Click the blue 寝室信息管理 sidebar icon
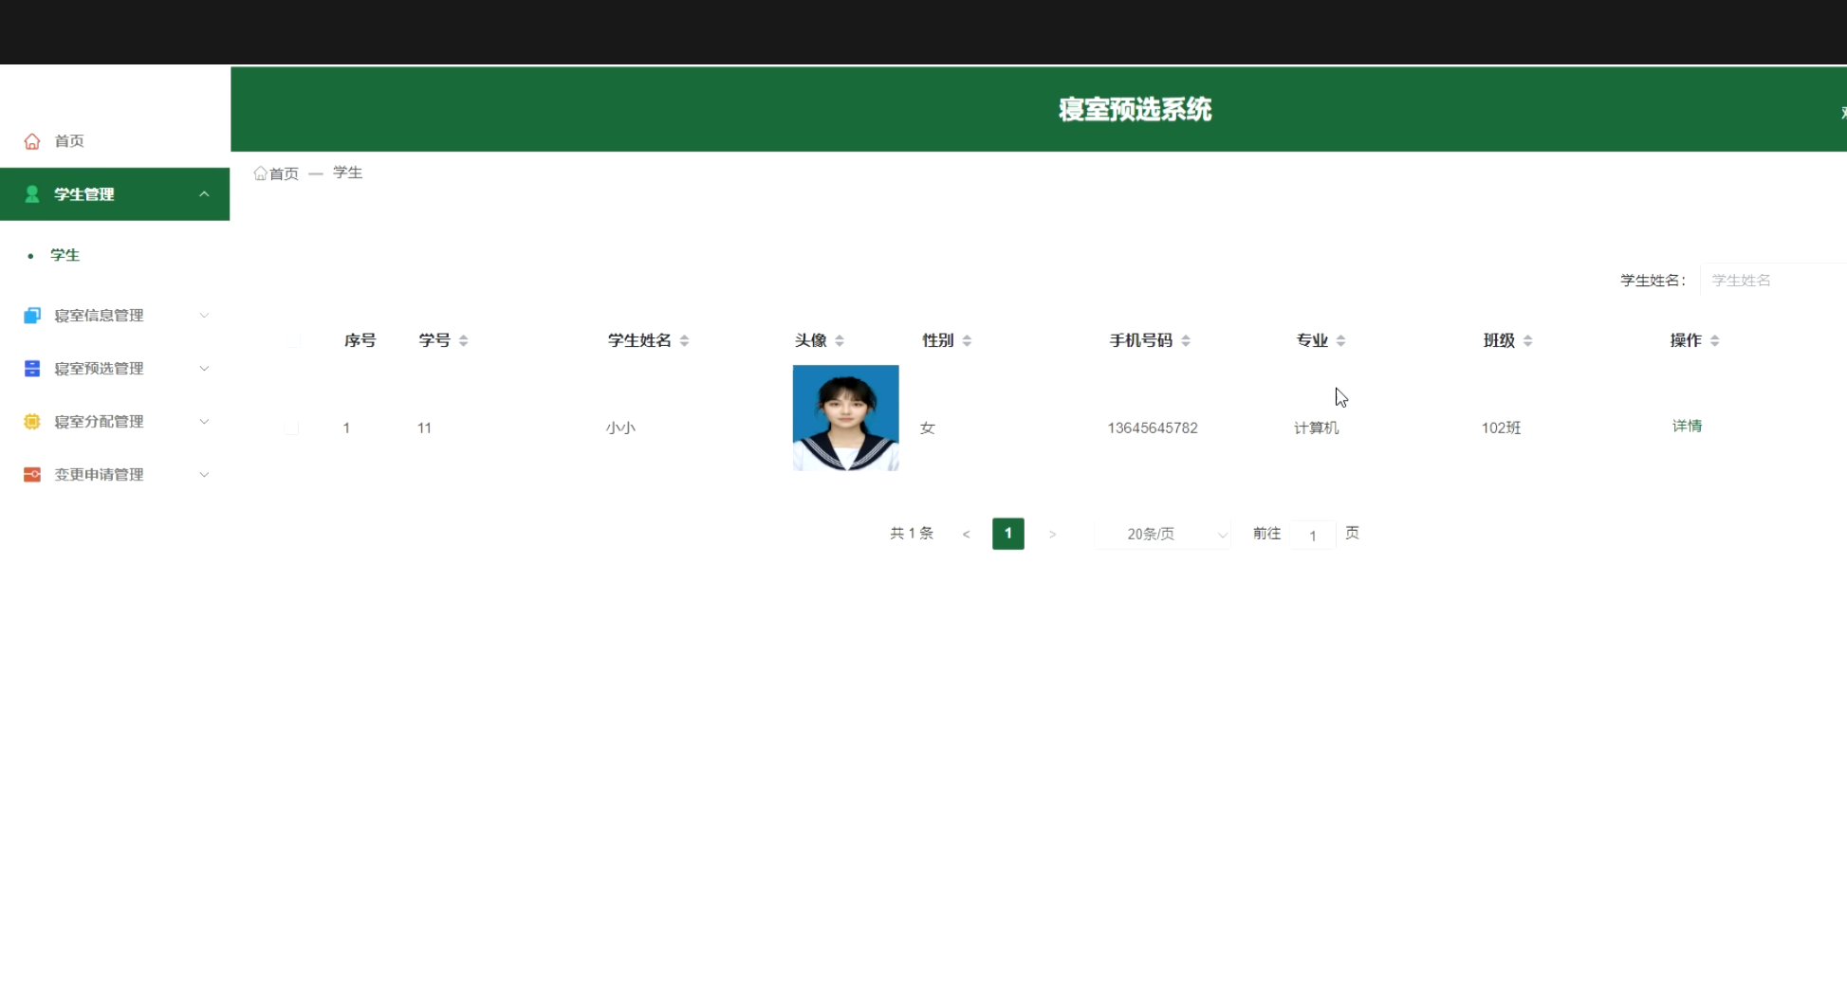The image size is (1847, 1001). [x=32, y=316]
